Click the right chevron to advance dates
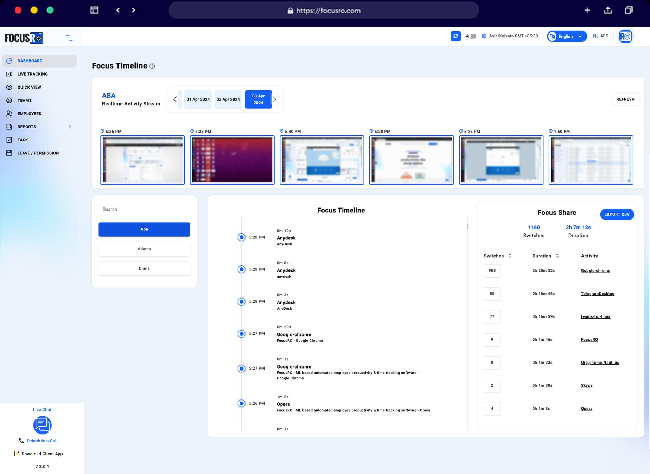The height and width of the screenshot is (474, 650). point(274,99)
